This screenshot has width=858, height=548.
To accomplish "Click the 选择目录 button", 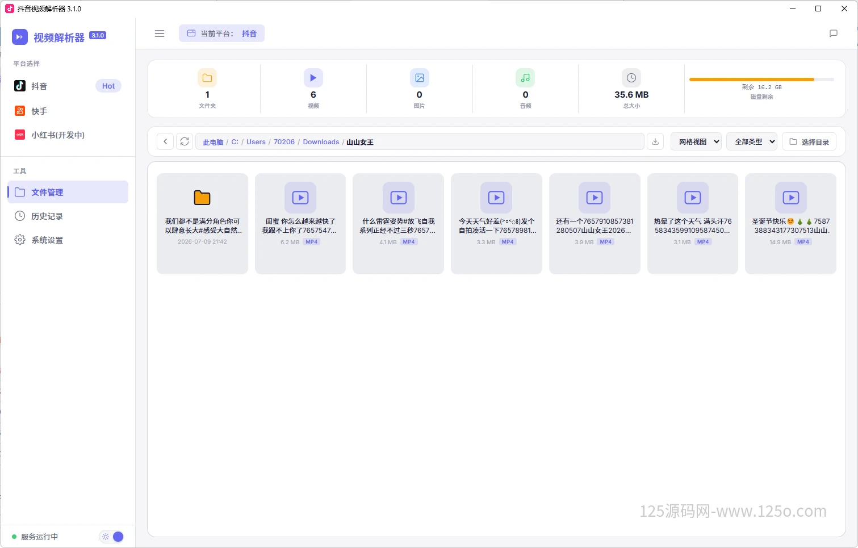I will 809,141.
